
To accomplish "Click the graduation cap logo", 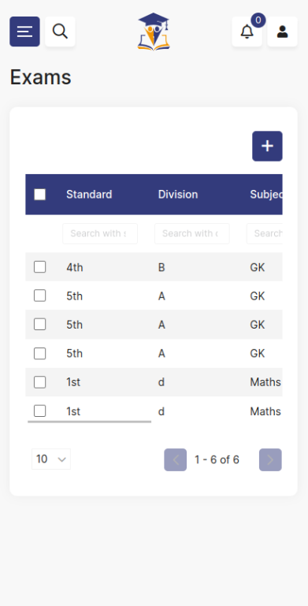I will pyautogui.click(x=154, y=32).
